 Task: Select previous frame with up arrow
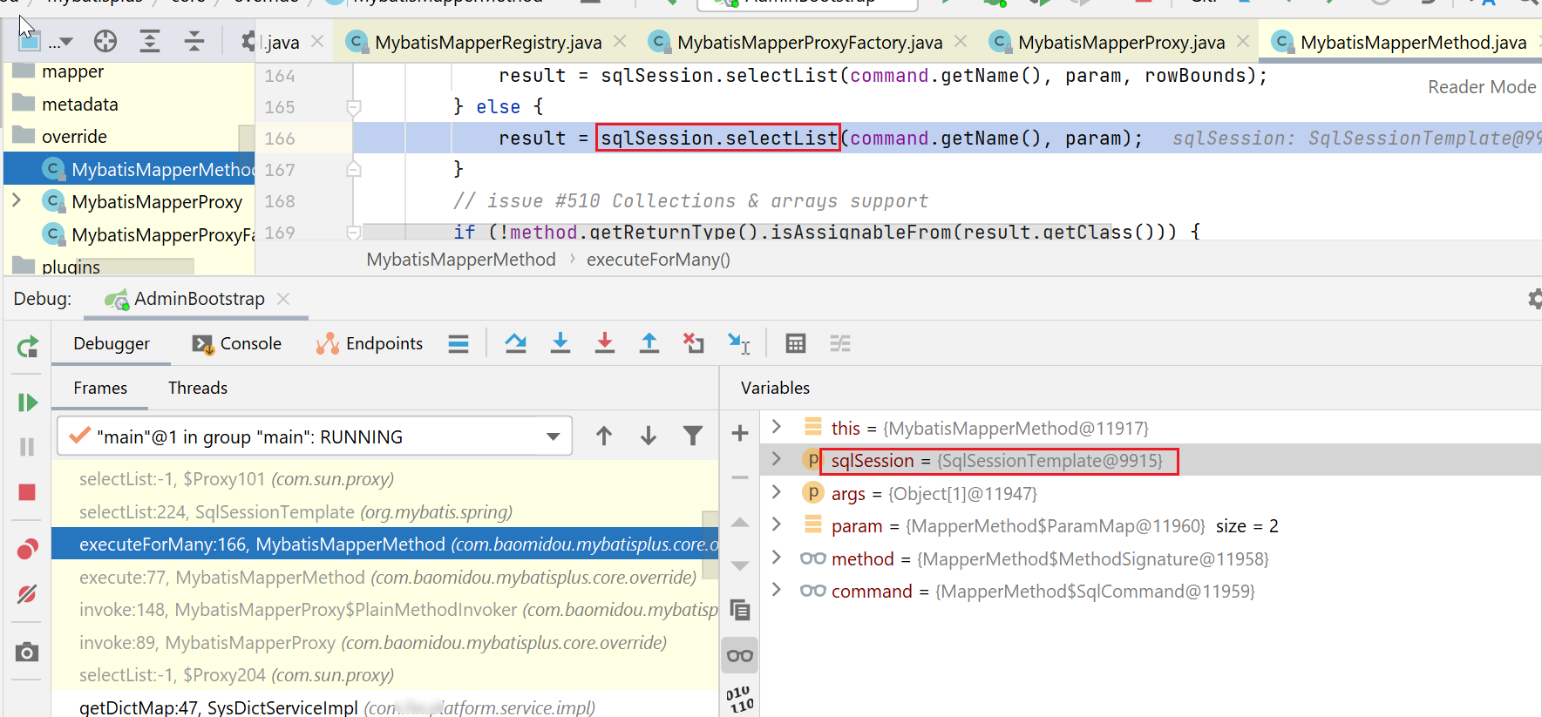(604, 436)
